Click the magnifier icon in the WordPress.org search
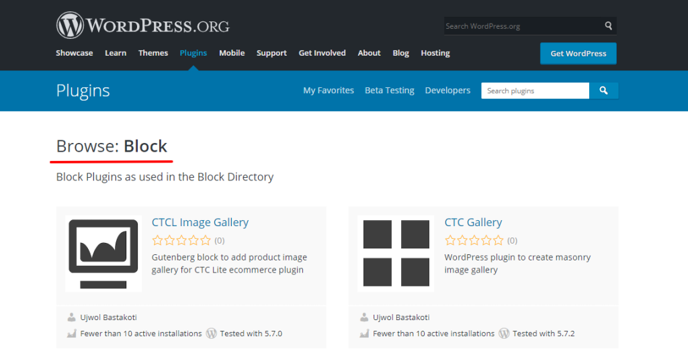The image size is (688, 359). point(608,26)
